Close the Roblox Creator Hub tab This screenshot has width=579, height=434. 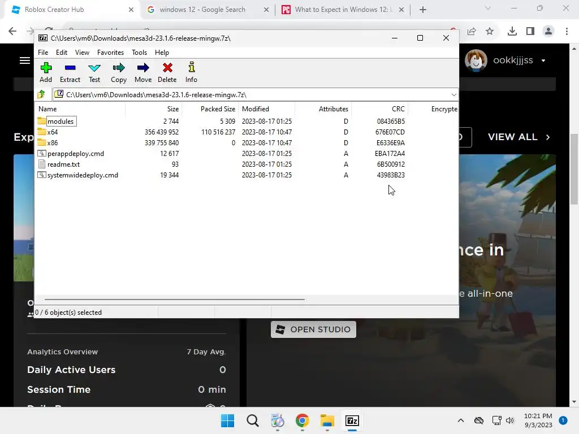coord(131,10)
